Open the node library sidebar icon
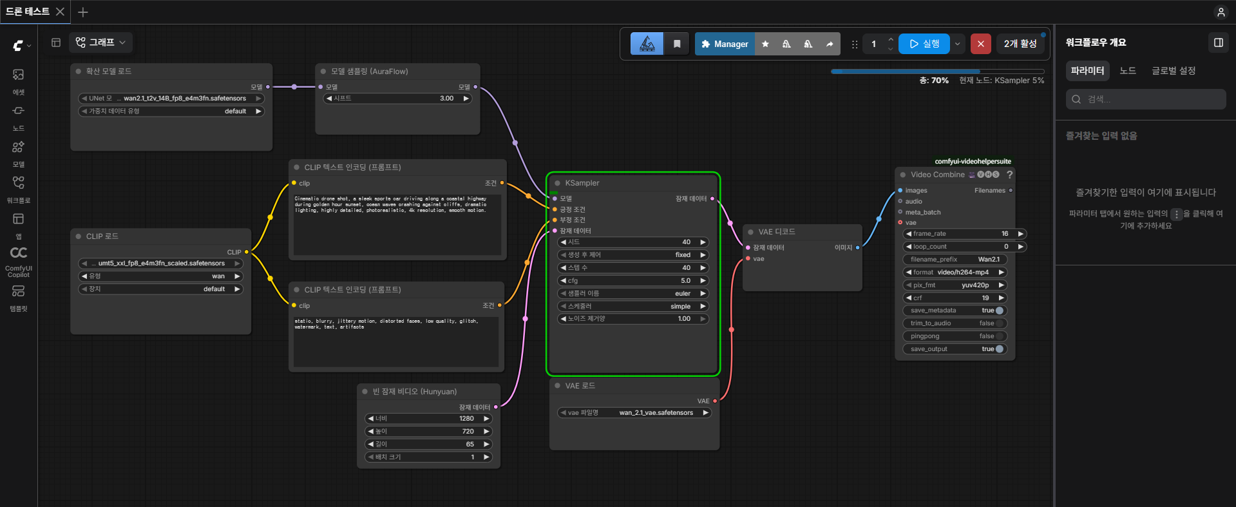The height and width of the screenshot is (507, 1236). click(x=18, y=117)
